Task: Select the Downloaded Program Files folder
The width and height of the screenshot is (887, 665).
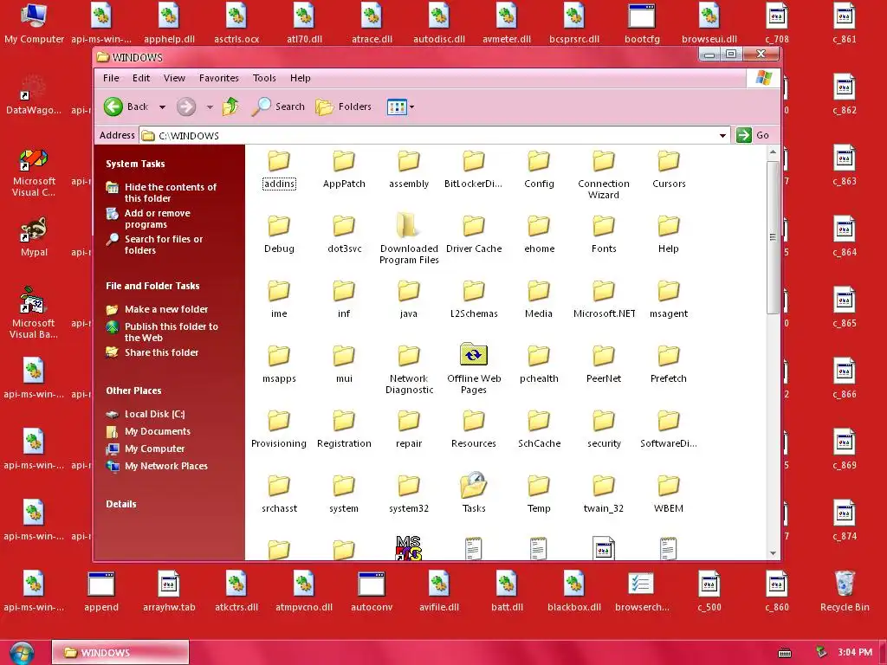Action: [409, 240]
